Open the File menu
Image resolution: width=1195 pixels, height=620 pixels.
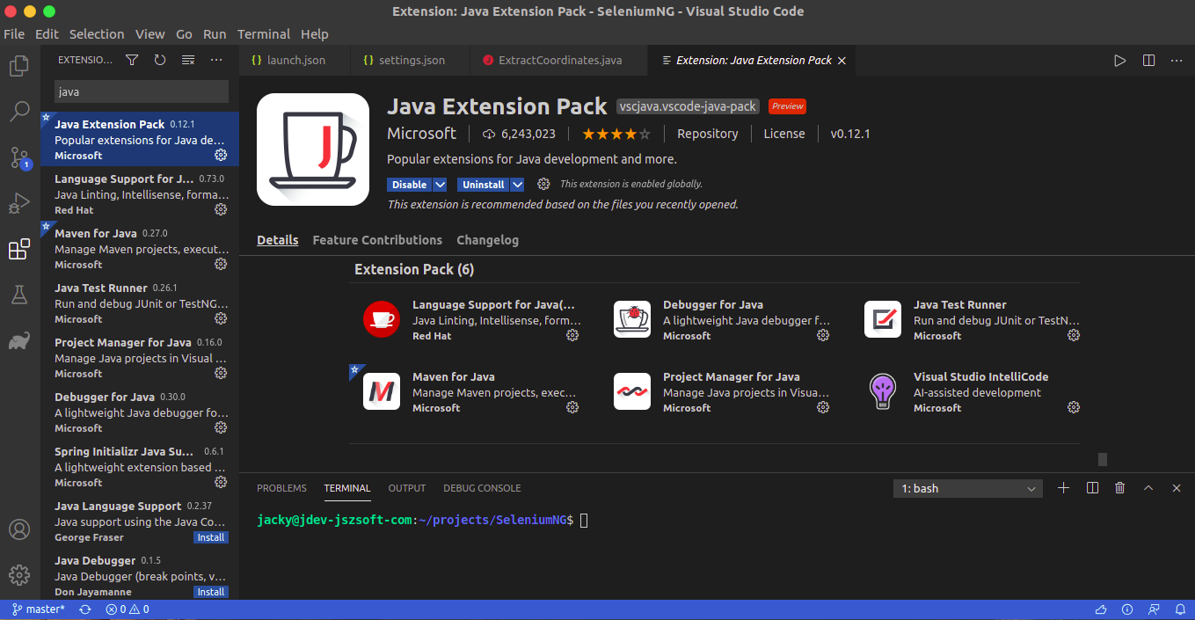point(14,34)
